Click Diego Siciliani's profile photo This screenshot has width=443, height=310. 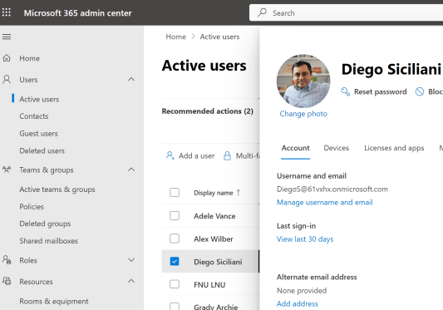(x=303, y=81)
